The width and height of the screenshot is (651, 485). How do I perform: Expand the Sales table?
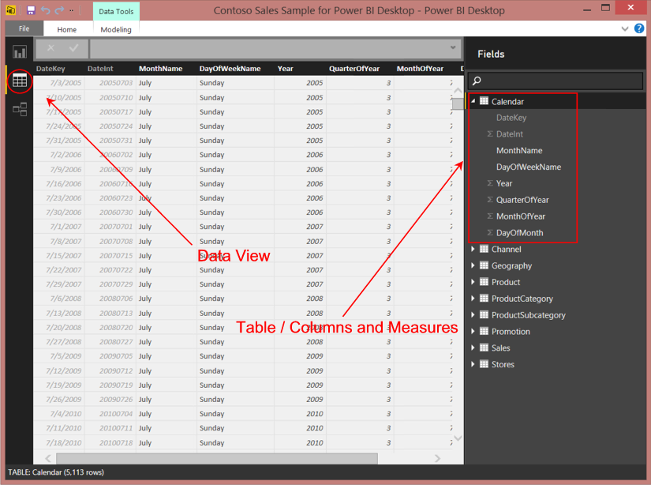pyautogui.click(x=473, y=348)
